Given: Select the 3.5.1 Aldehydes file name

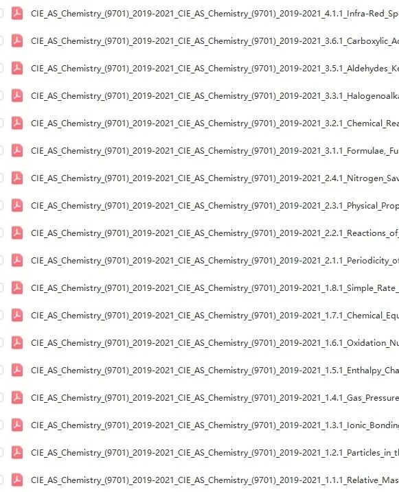Looking at the screenshot, I should tap(215, 69).
